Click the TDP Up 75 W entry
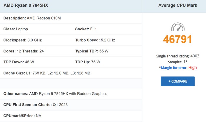The height and width of the screenshot is (122, 206). [88, 62]
